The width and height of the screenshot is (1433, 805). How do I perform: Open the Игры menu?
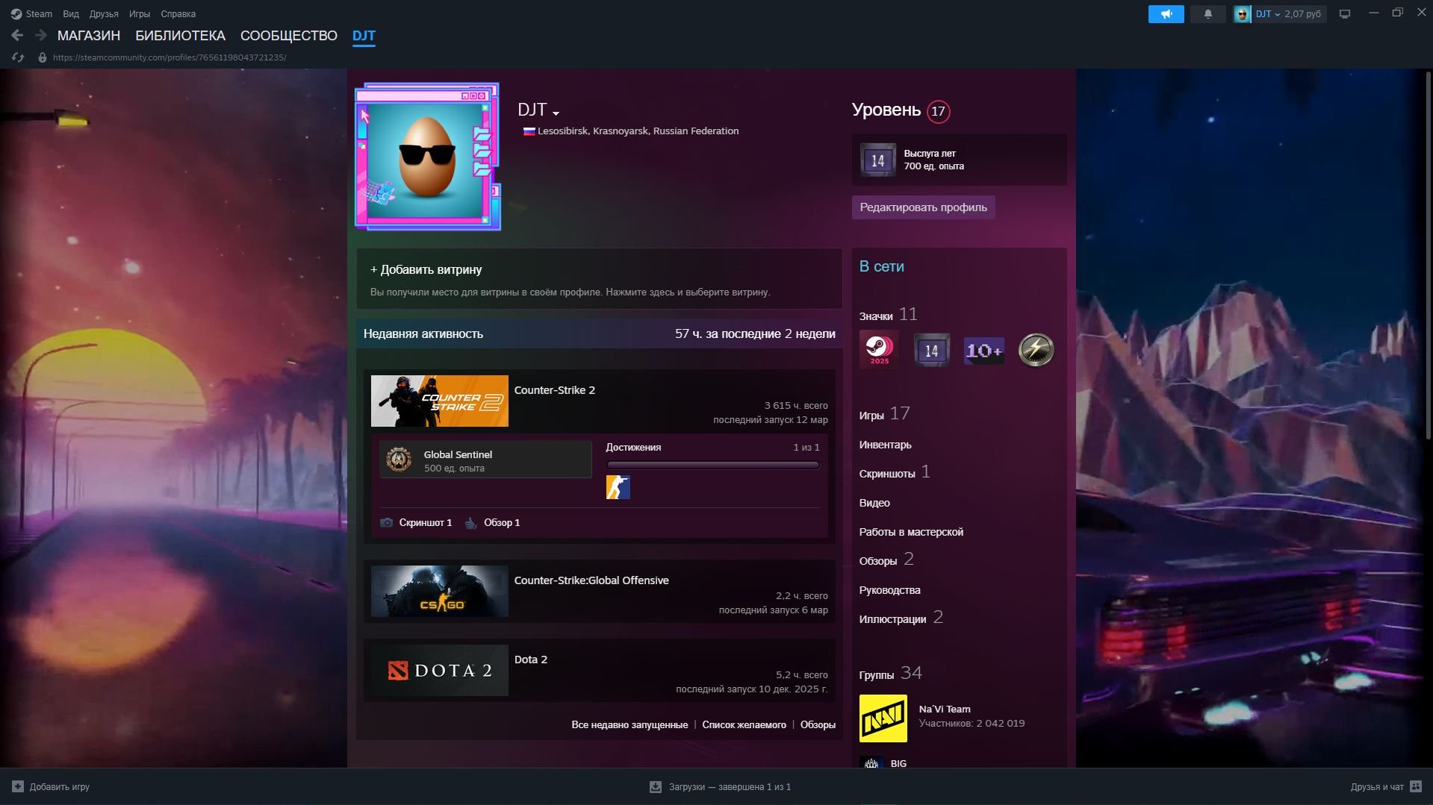point(140,13)
